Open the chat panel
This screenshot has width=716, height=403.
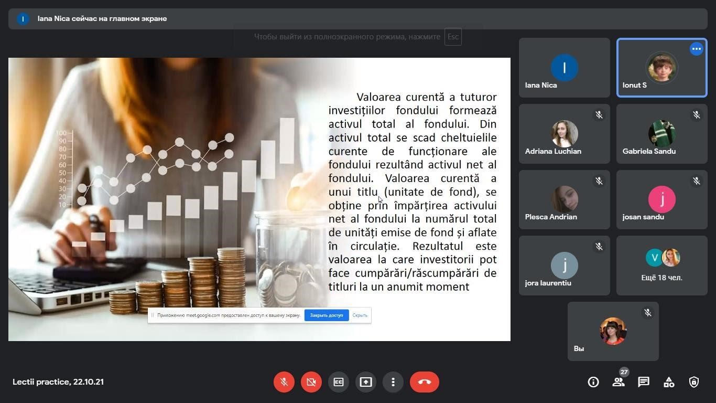click(644, 382)
